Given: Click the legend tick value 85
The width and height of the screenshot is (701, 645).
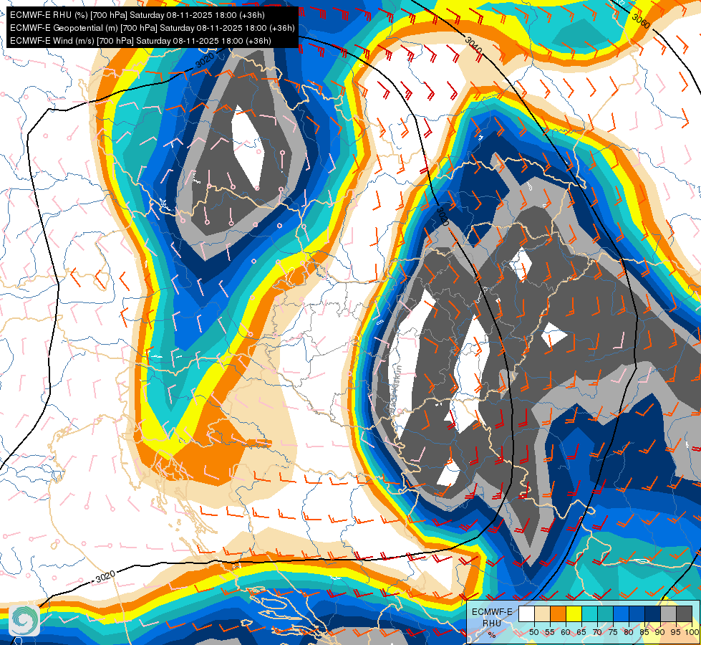Looking at the screenshot, I should click(x=644, y=632).
